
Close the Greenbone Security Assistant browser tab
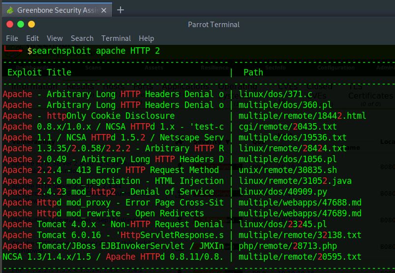click(x=103, y=10)
